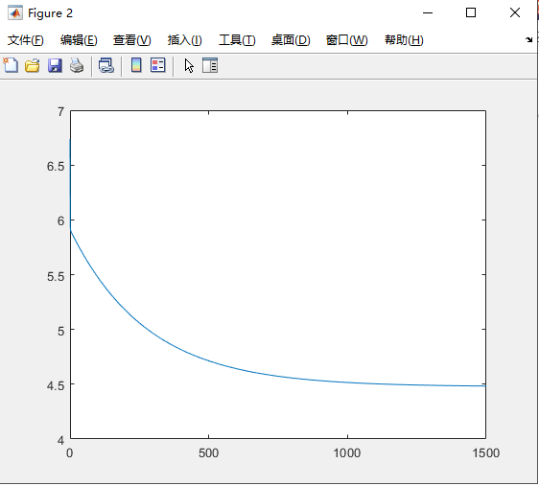This screenshot has width=539, height=486.
Task: Open the 窗口(W) menu
Action: [x=346, y=40]
